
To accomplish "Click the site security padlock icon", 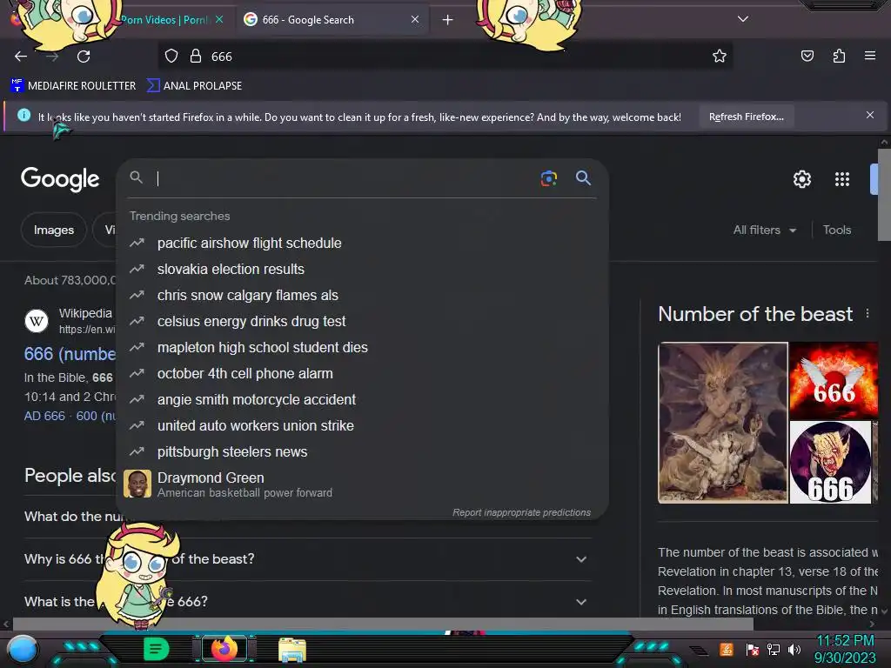I will pos(196,57).
